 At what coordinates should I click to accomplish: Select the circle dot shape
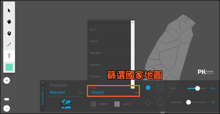[148, 88]
